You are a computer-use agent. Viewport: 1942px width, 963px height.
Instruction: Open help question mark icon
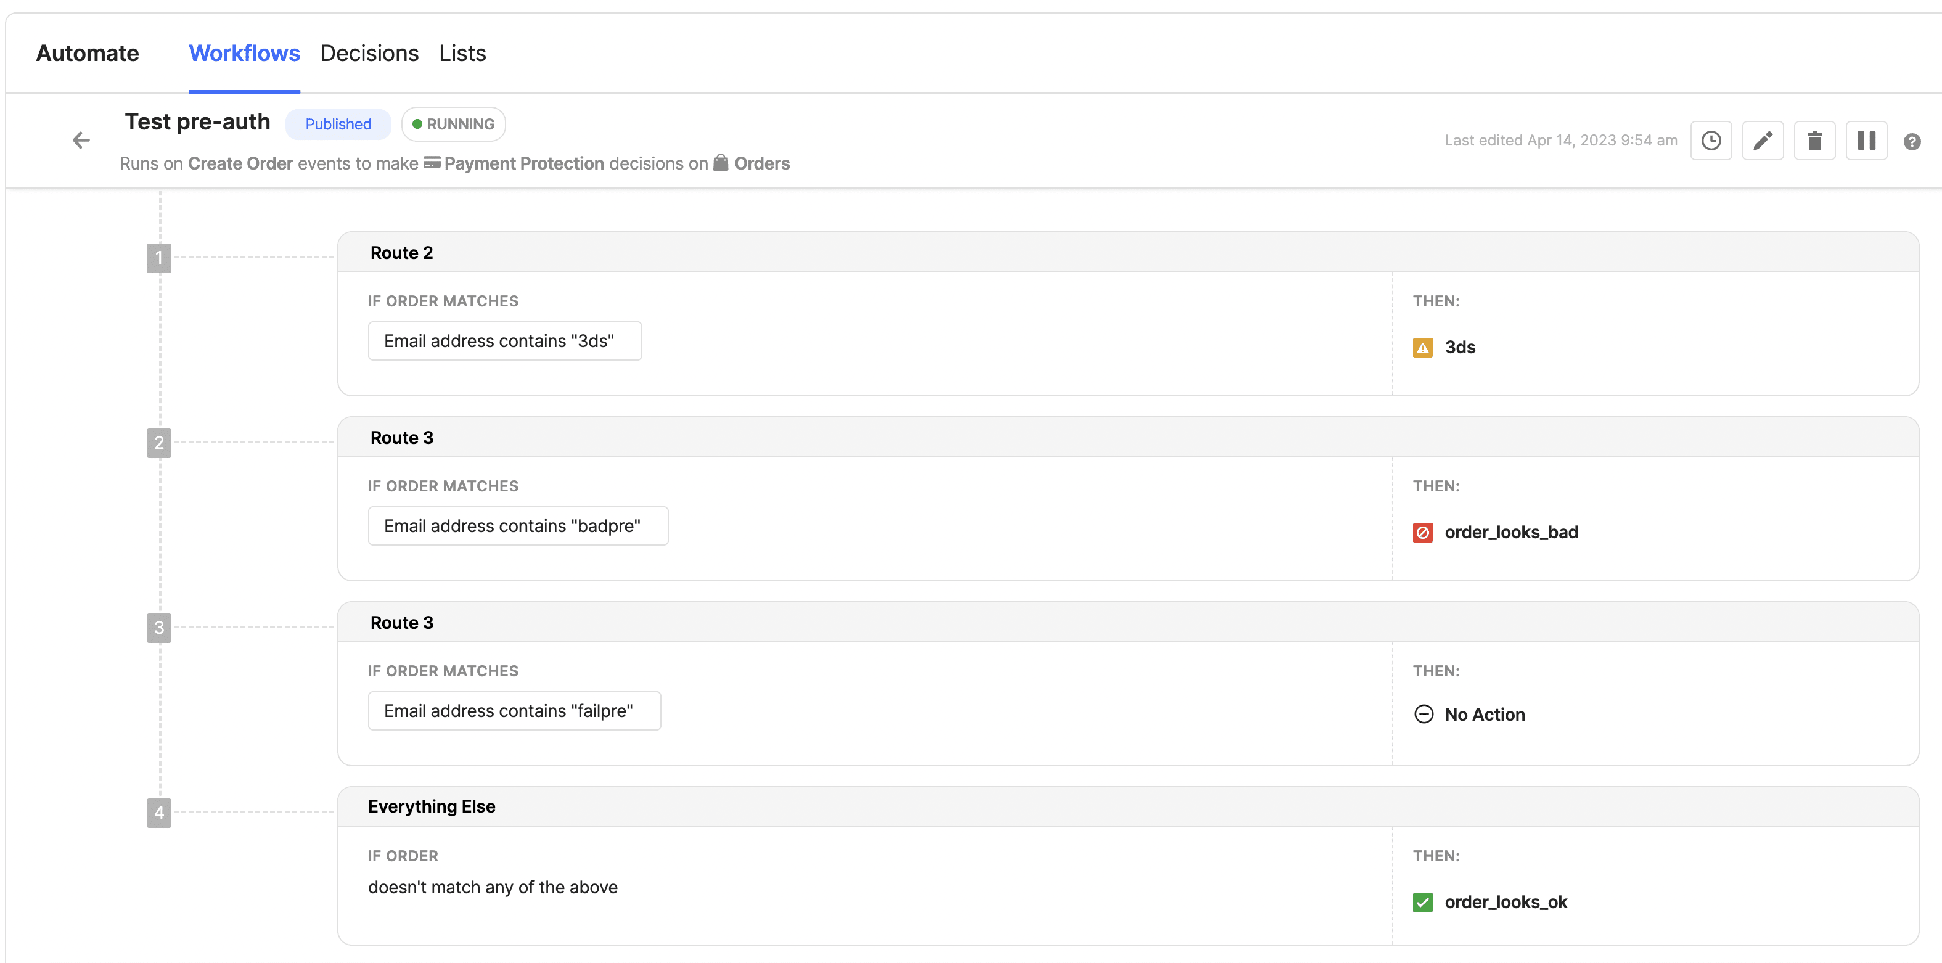1912,142
